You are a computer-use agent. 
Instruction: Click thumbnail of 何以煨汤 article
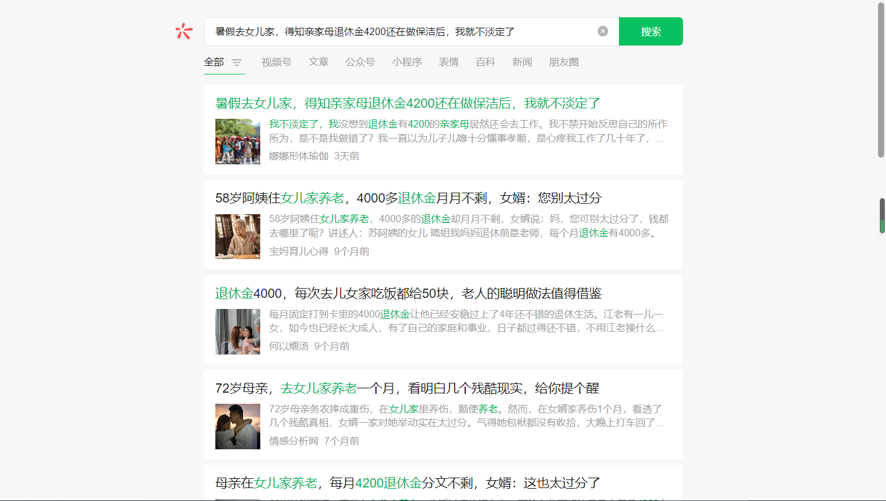(237, 332)
